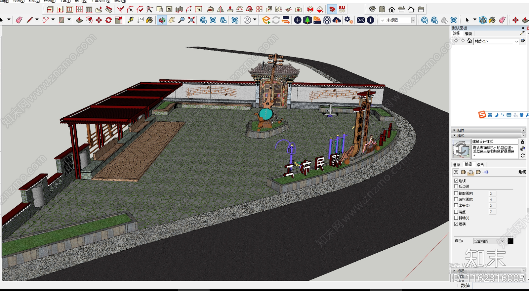Open the 编辑 tab in materials panel
This screenshot has width=529, height=291.
point(468,34)
